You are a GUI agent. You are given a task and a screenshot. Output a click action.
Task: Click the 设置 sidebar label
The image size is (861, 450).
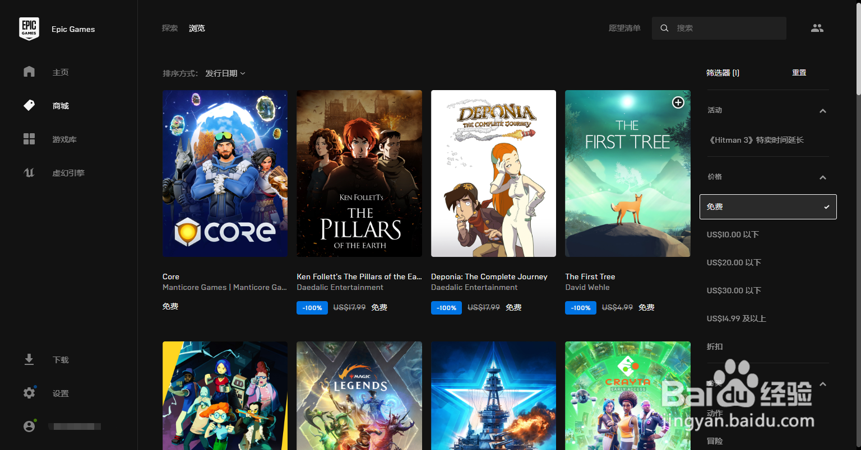point(61,393)
